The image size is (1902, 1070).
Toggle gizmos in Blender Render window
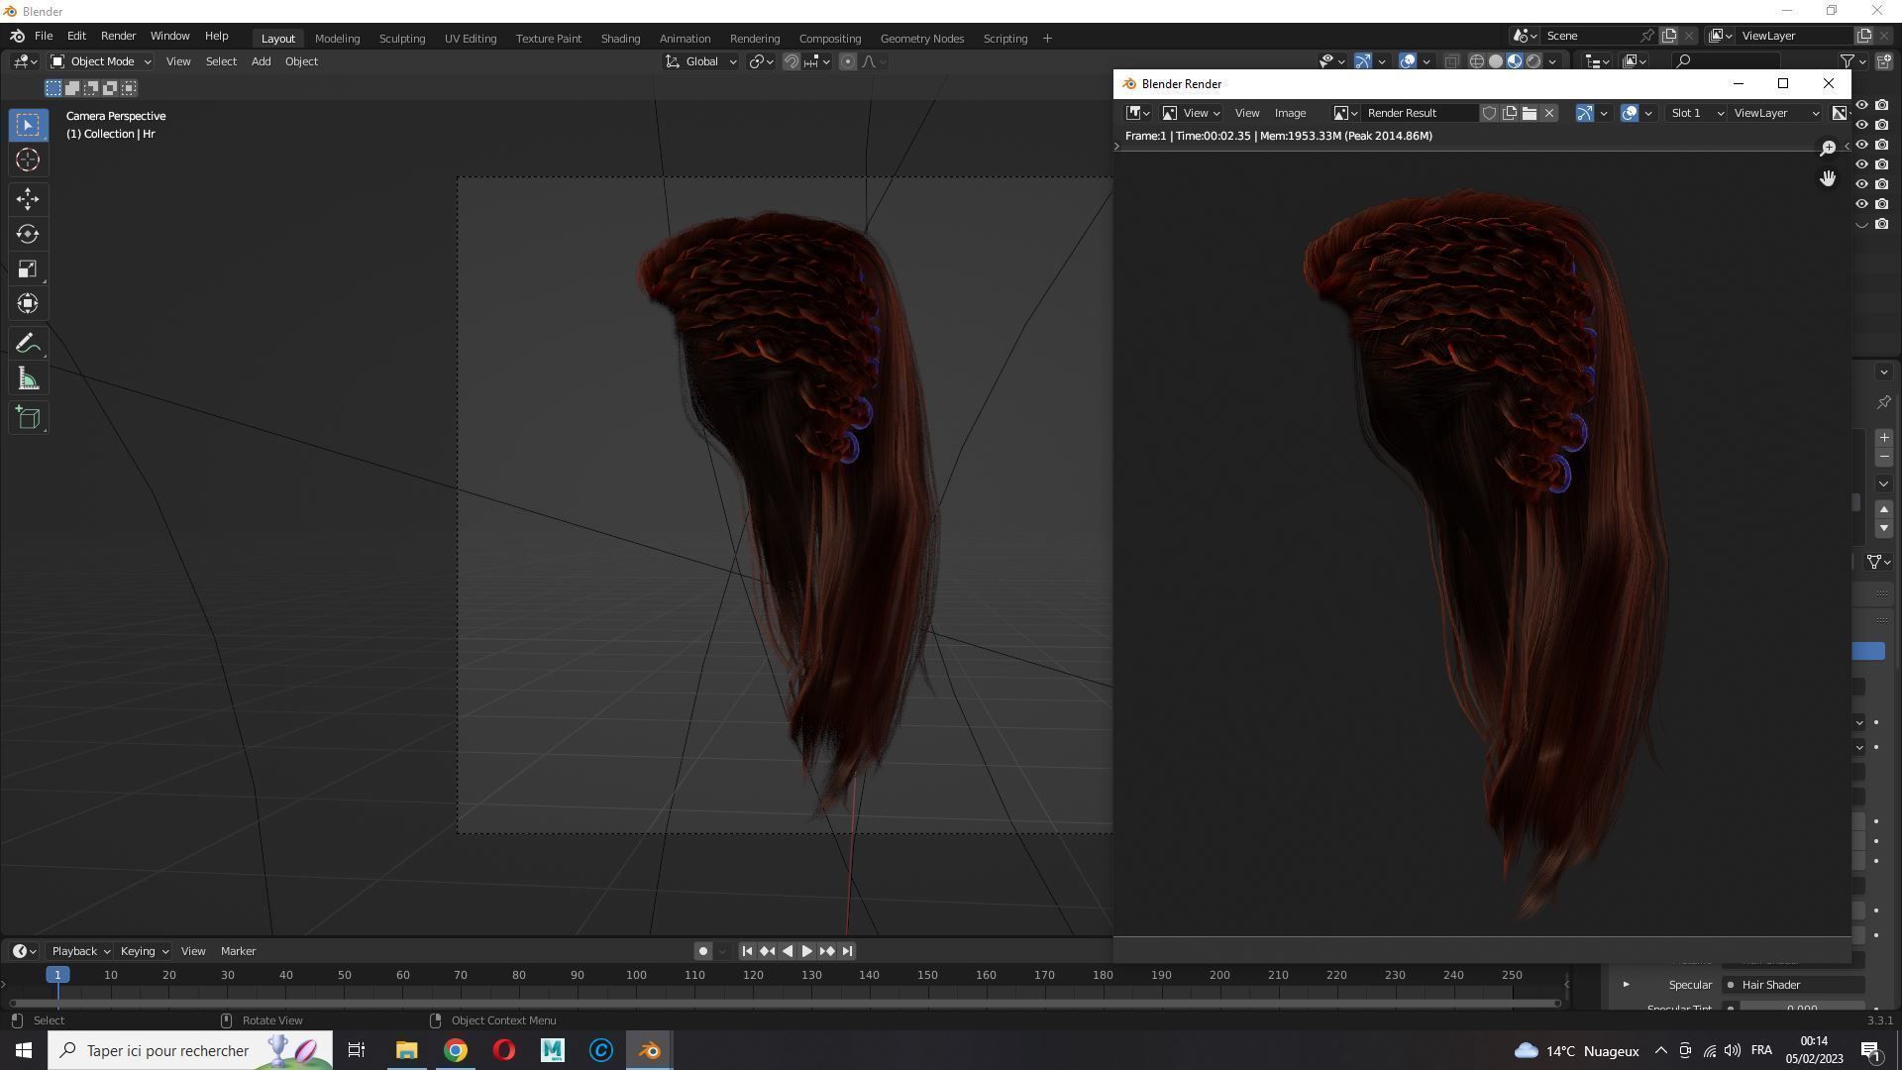pos(1585,113)
